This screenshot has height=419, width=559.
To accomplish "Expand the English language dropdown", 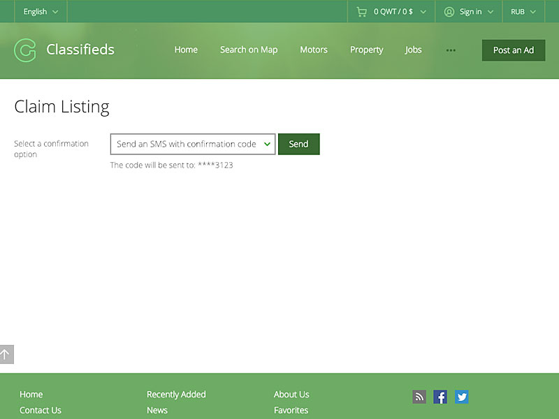I will click(x=41, y=12).
